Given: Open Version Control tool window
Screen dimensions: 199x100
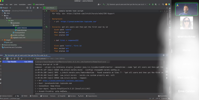Looking at the screenshot, I should [x=6, y=96].
